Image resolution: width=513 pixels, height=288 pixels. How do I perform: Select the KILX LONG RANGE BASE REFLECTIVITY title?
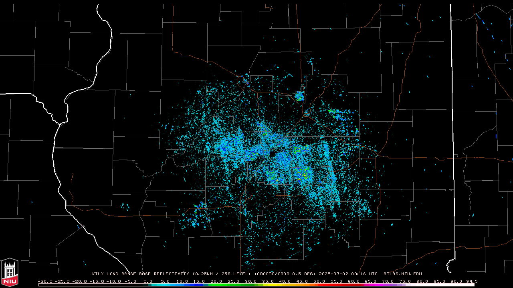point(140,274)
